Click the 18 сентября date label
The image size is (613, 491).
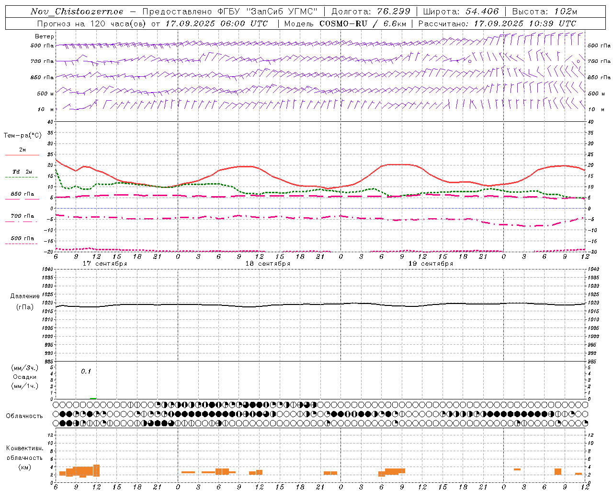click(x=268, y=264)
